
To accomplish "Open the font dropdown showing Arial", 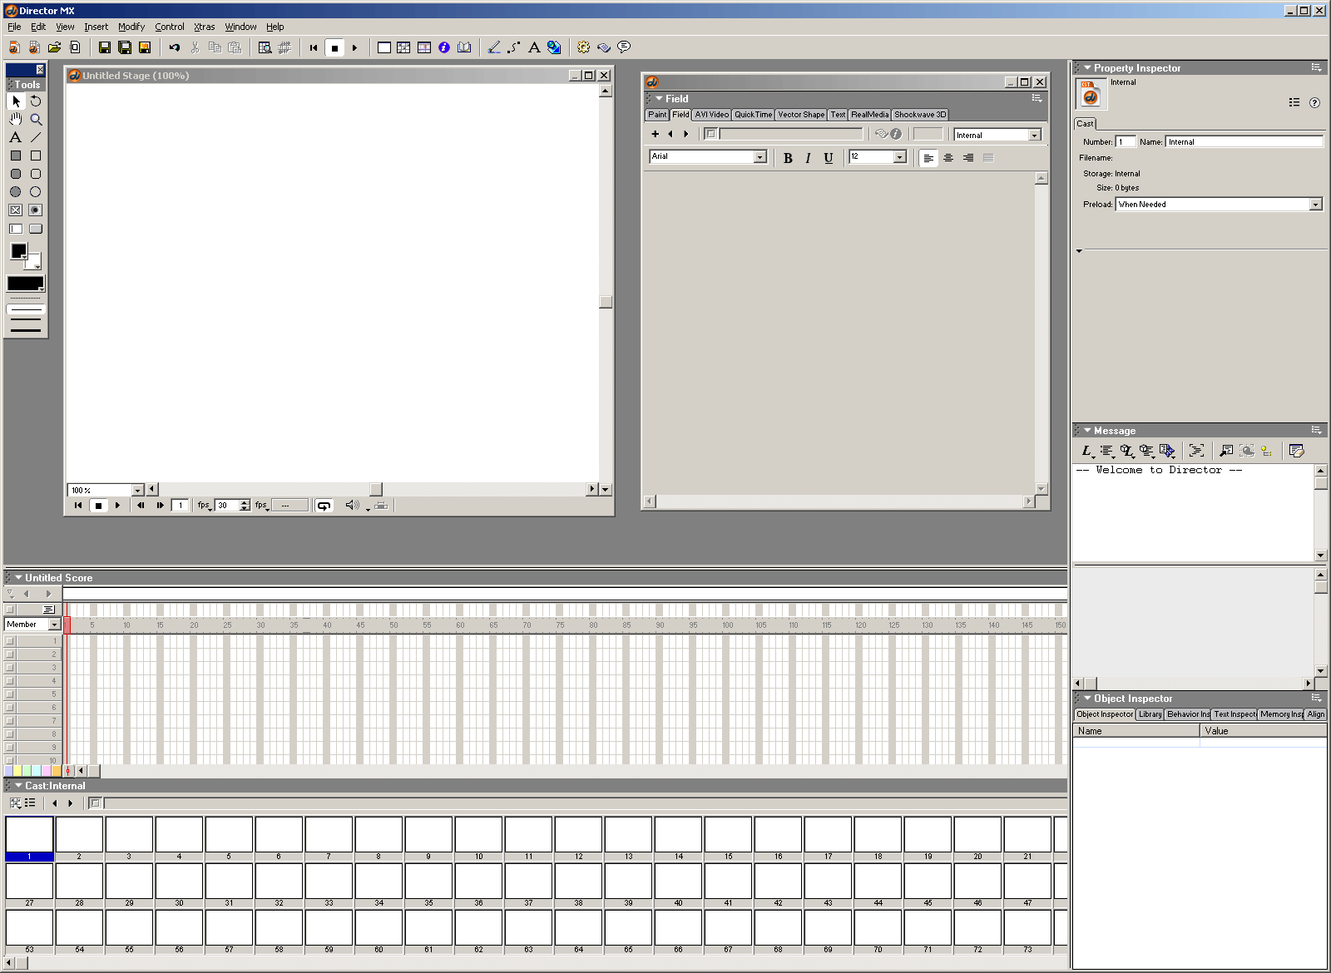I will 760,157.
